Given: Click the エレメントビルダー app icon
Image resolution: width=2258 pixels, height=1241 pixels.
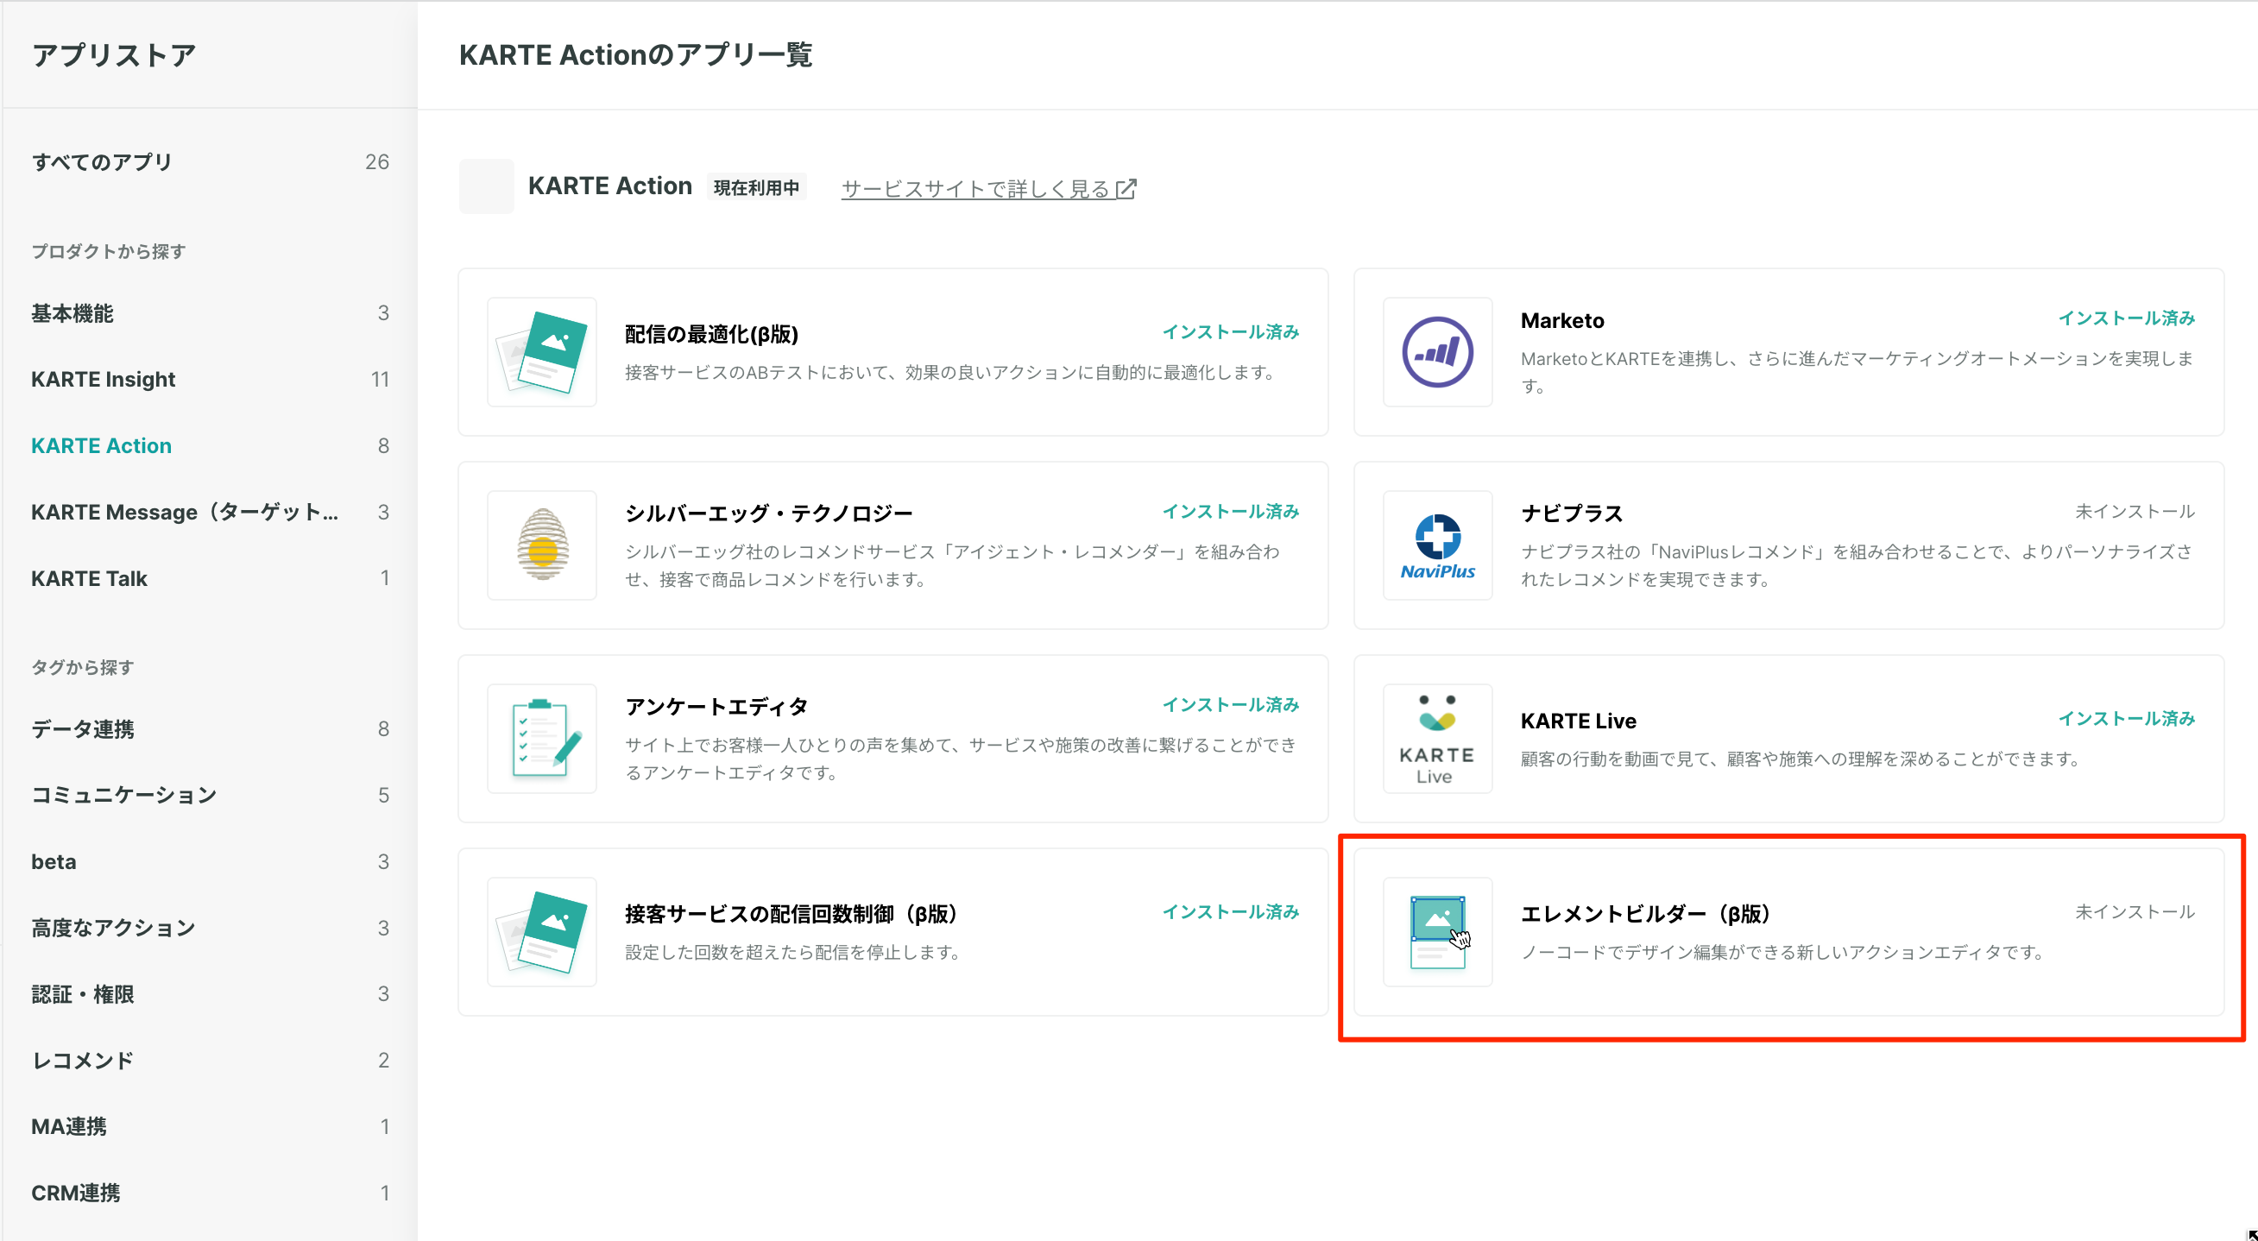Looking at the screenshot, I should [1436, 932].
